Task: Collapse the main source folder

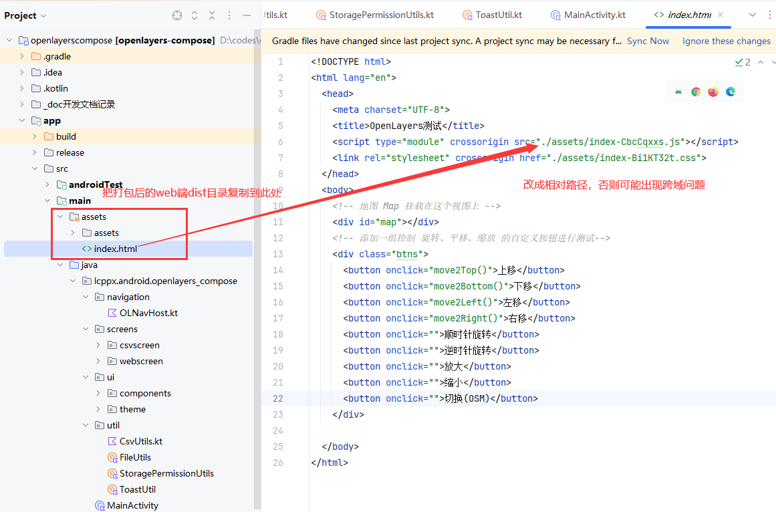Action: pos(47,201)
